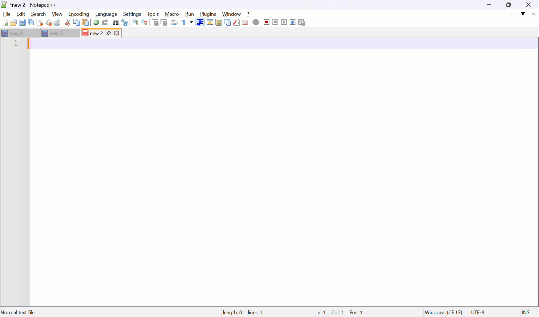
Task: Open the Function List panel
Action: pyautogui.click(x=236, y=22)
